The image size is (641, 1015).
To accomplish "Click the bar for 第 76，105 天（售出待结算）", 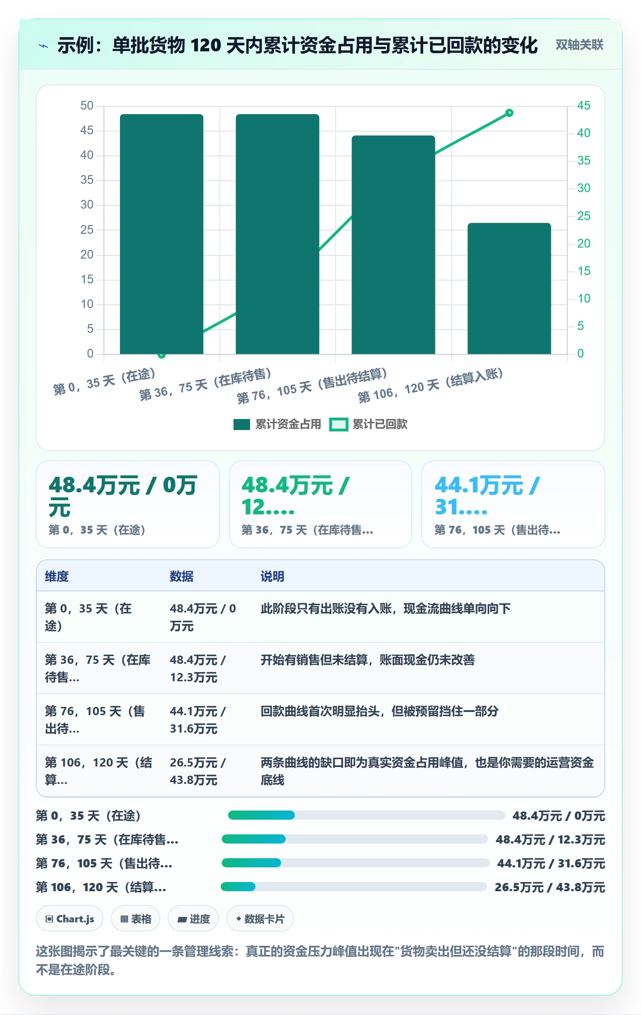I will 393,244.
